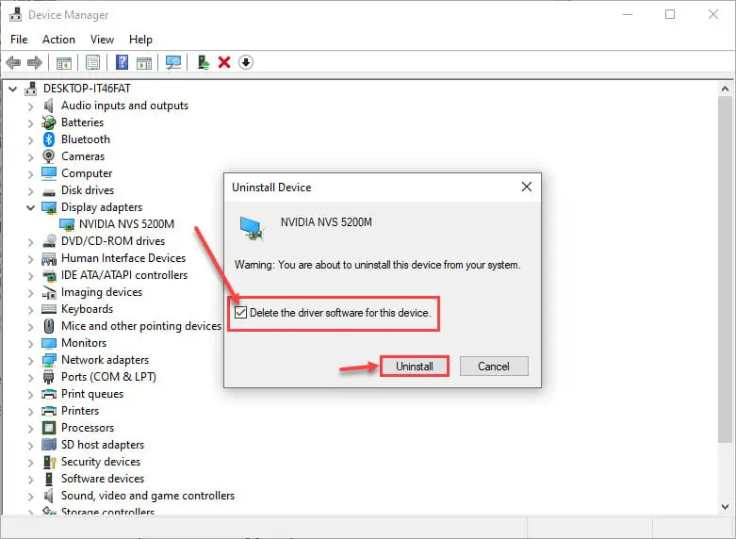Viewport: 736px width, 539px height.
Task: Toggle Delete the driver software checkbox
Action: (241, 313)
